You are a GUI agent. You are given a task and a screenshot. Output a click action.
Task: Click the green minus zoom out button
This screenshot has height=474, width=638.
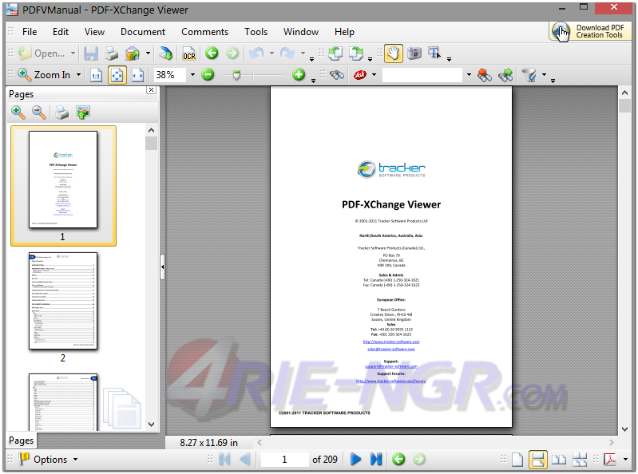208,75
